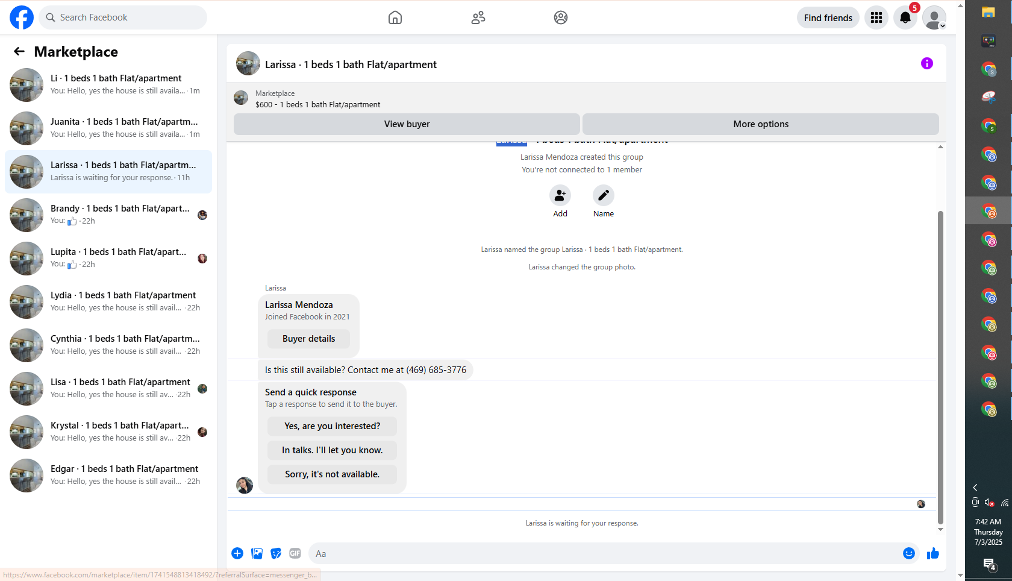1012x581 pixels.
Task: Open File Explorer from the taskbar
Action: 989,13
